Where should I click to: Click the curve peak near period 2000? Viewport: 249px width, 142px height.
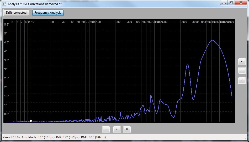[x=188, y=64]
